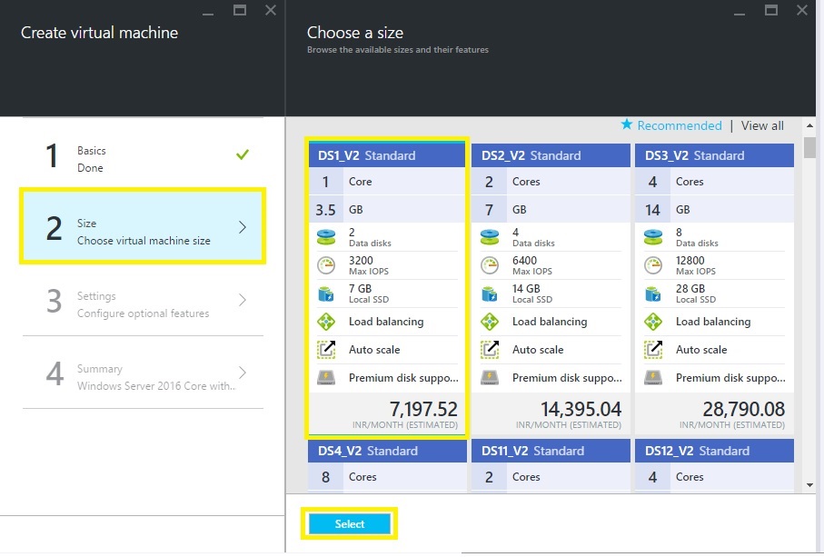This screenshot has width=824, height=557.
Task: Click the Auto scale icon in DS3_V2 card
Action: [652, 350]
